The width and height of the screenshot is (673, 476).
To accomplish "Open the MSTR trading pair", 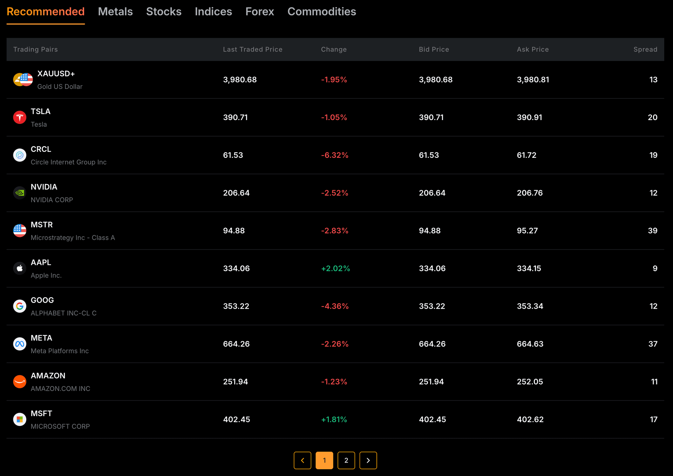I will tap(335, 231).
